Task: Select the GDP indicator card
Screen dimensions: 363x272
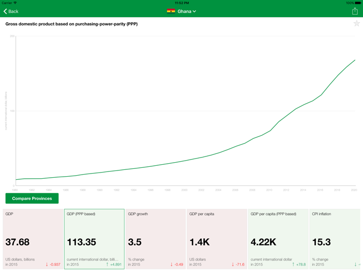Action: point(33,239)
